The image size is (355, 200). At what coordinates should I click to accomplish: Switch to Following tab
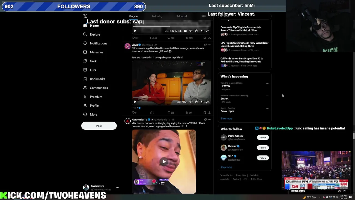[x=157, y=16]
